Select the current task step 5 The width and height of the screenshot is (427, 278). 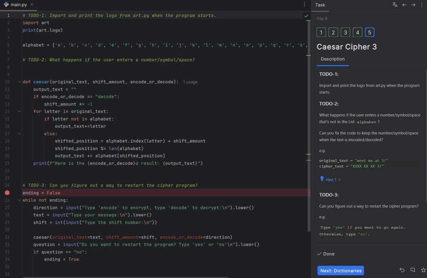[x=369, y=32]
